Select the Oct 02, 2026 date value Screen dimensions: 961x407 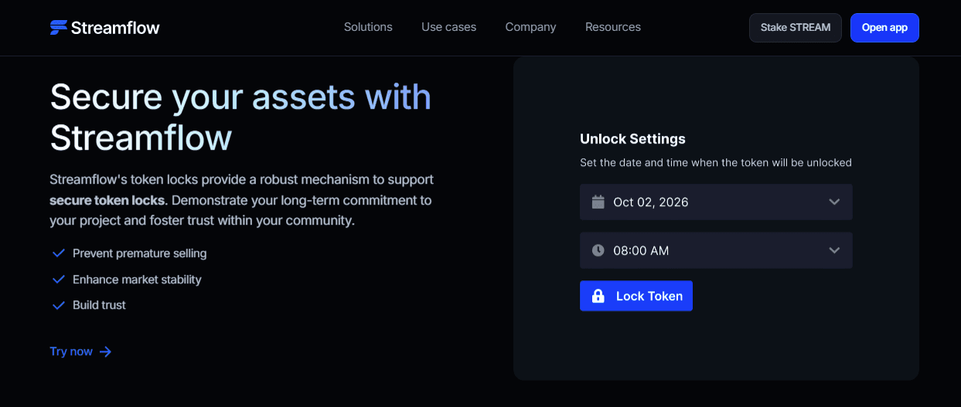click(651, 202)
